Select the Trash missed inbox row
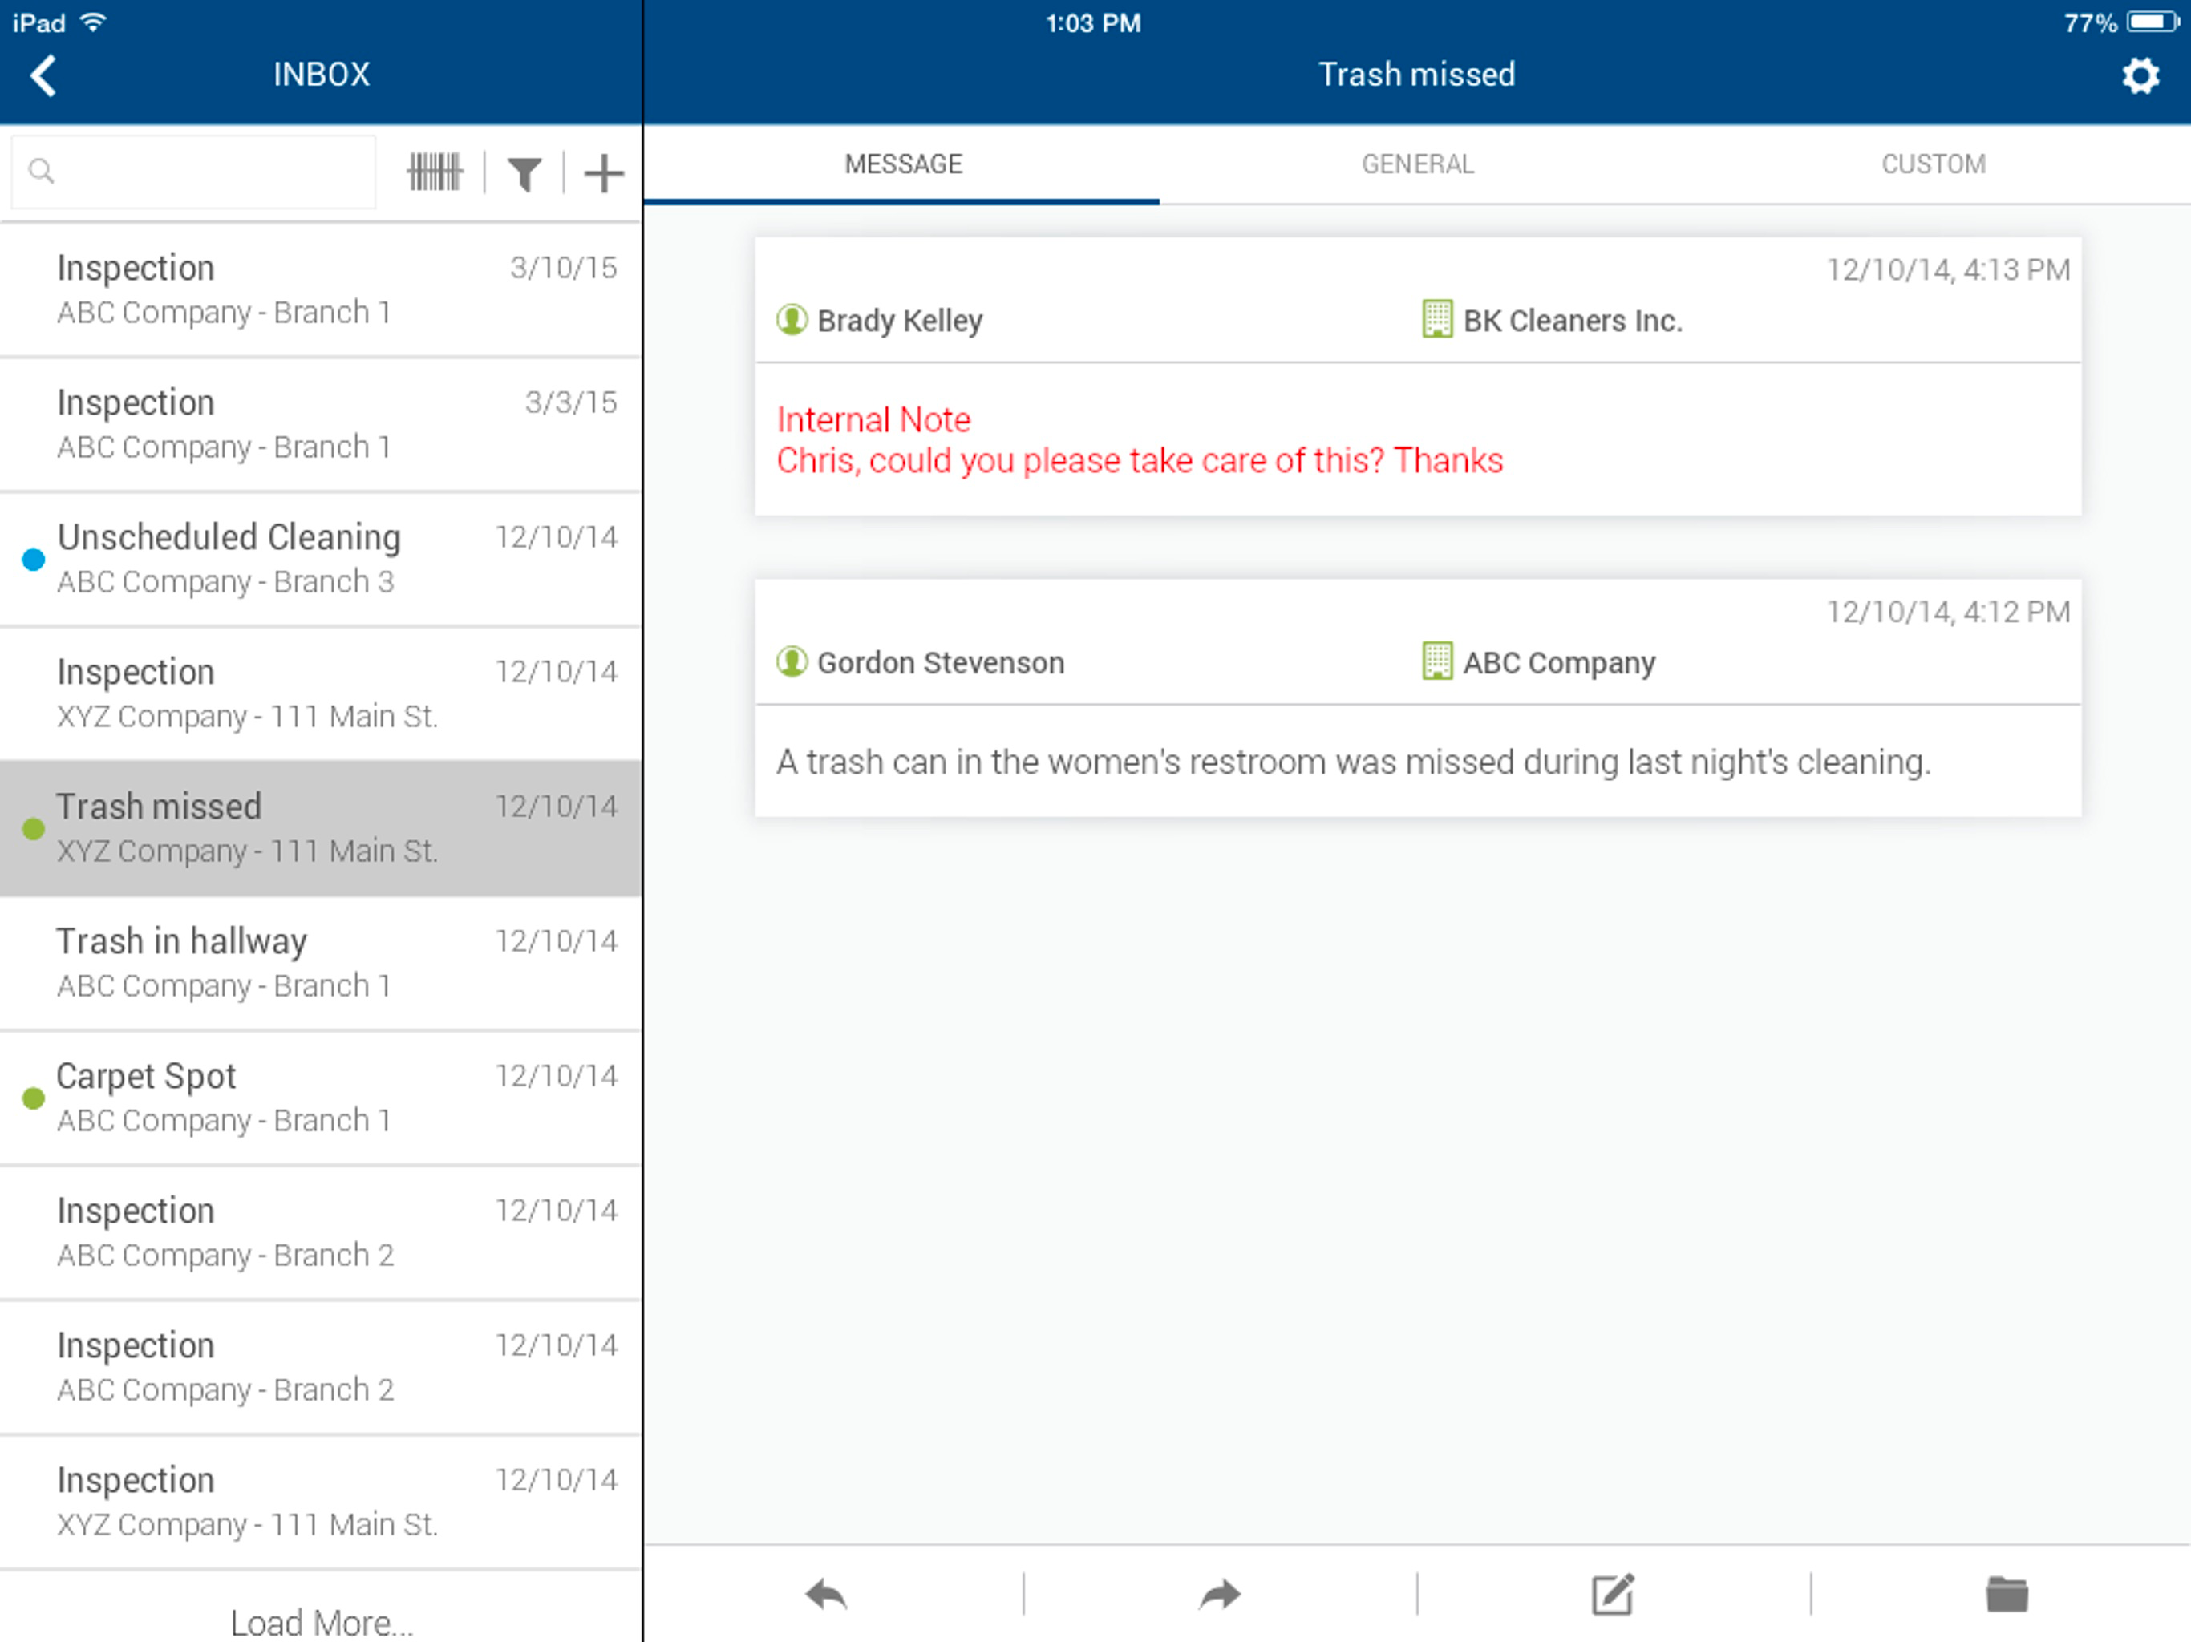The image size is (2191, 1642). point(321,829)
